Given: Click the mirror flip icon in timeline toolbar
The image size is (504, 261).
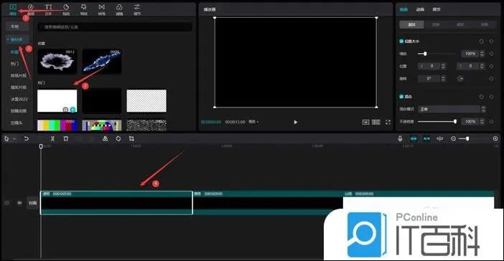Looking at the screenshot, I should pyautogui.click(x=105, y=138).
